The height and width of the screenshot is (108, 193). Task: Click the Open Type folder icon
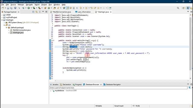55,8
